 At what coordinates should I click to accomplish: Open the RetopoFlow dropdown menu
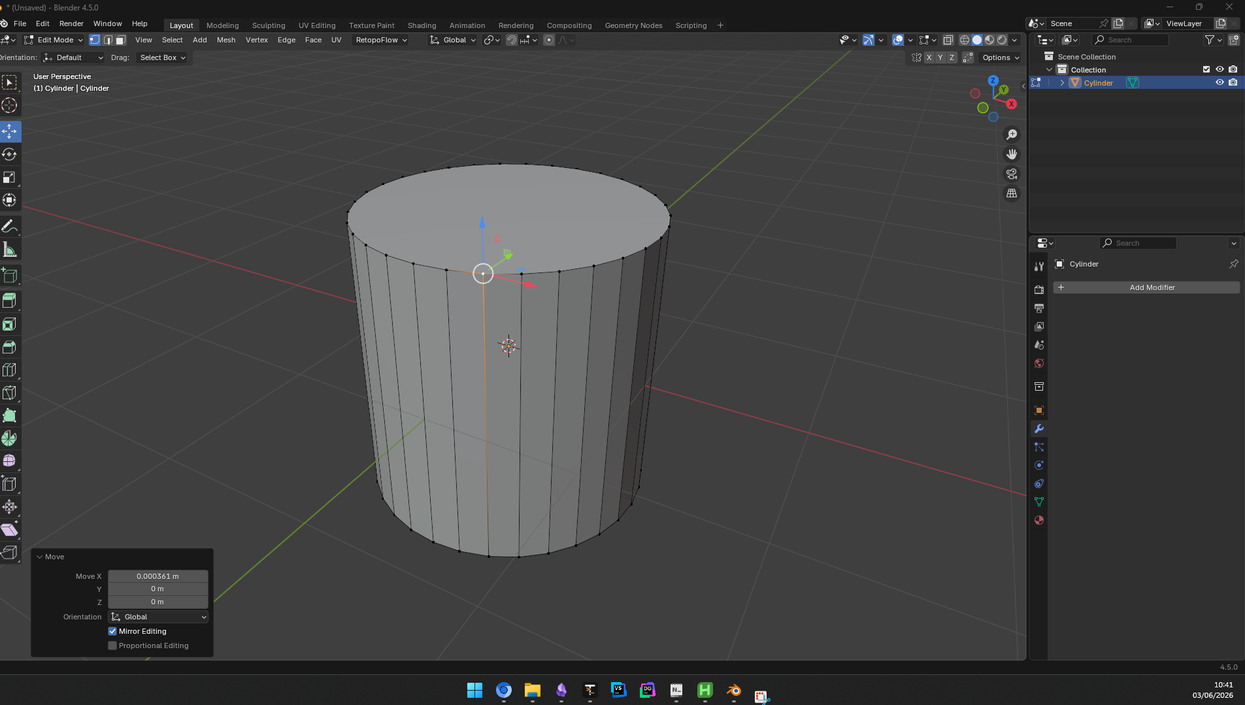(381, 40)
